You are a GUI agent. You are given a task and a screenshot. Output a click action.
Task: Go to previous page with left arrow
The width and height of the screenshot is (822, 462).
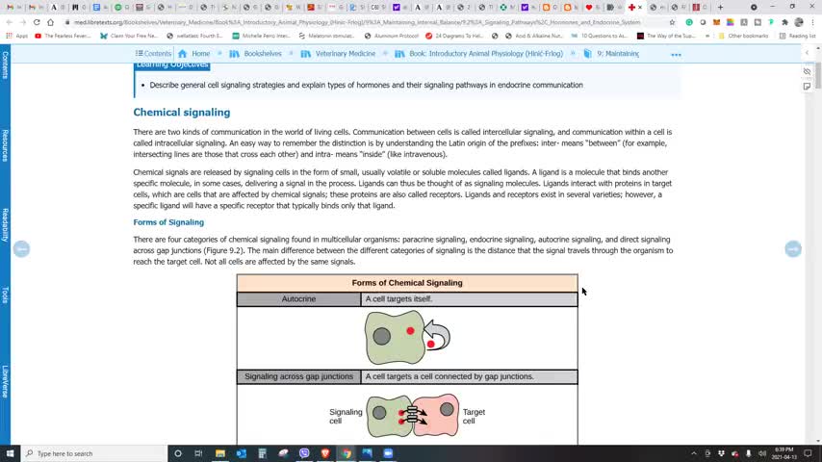click(x=21, y=248)
